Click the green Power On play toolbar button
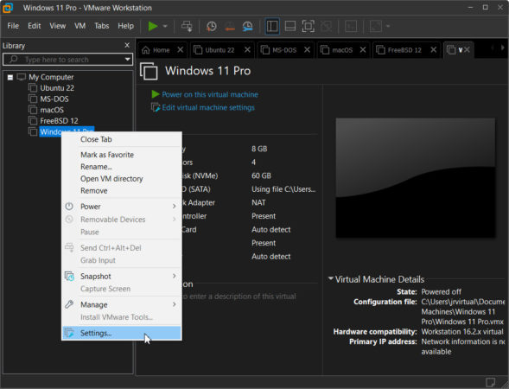Viewport: 509px width, 389px height. coord(153,26)
